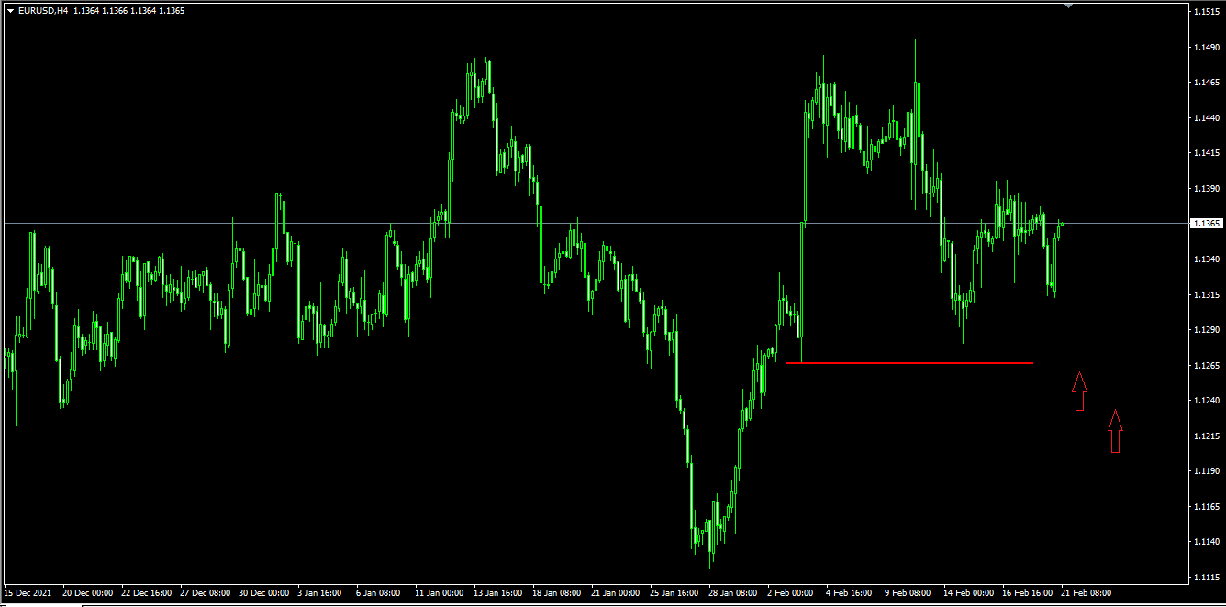1226x607 pixels.
Task: Click the 1.1515 price scale label
Action: pos(1206,11)
